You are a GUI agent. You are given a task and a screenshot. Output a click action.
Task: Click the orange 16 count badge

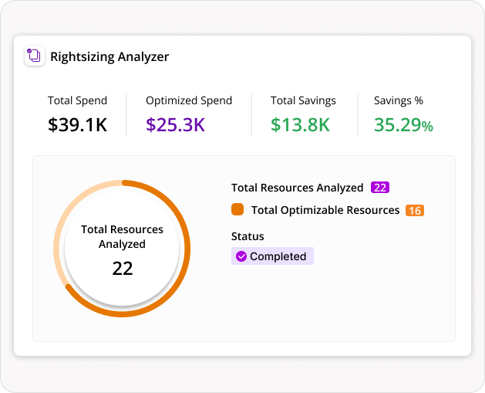[415, 210]
